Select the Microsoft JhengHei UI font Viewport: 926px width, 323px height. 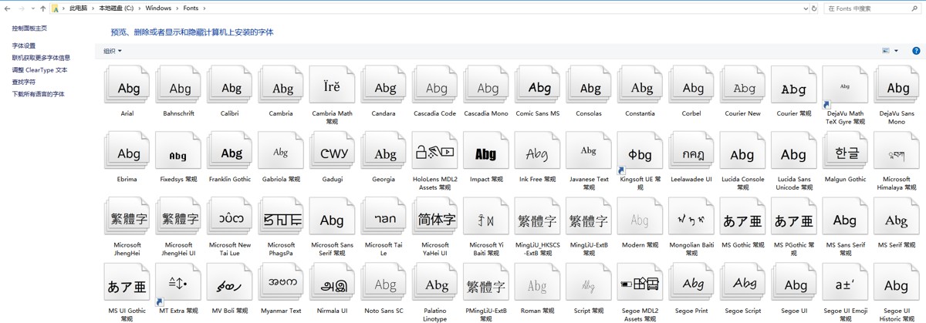pos(179,217)
